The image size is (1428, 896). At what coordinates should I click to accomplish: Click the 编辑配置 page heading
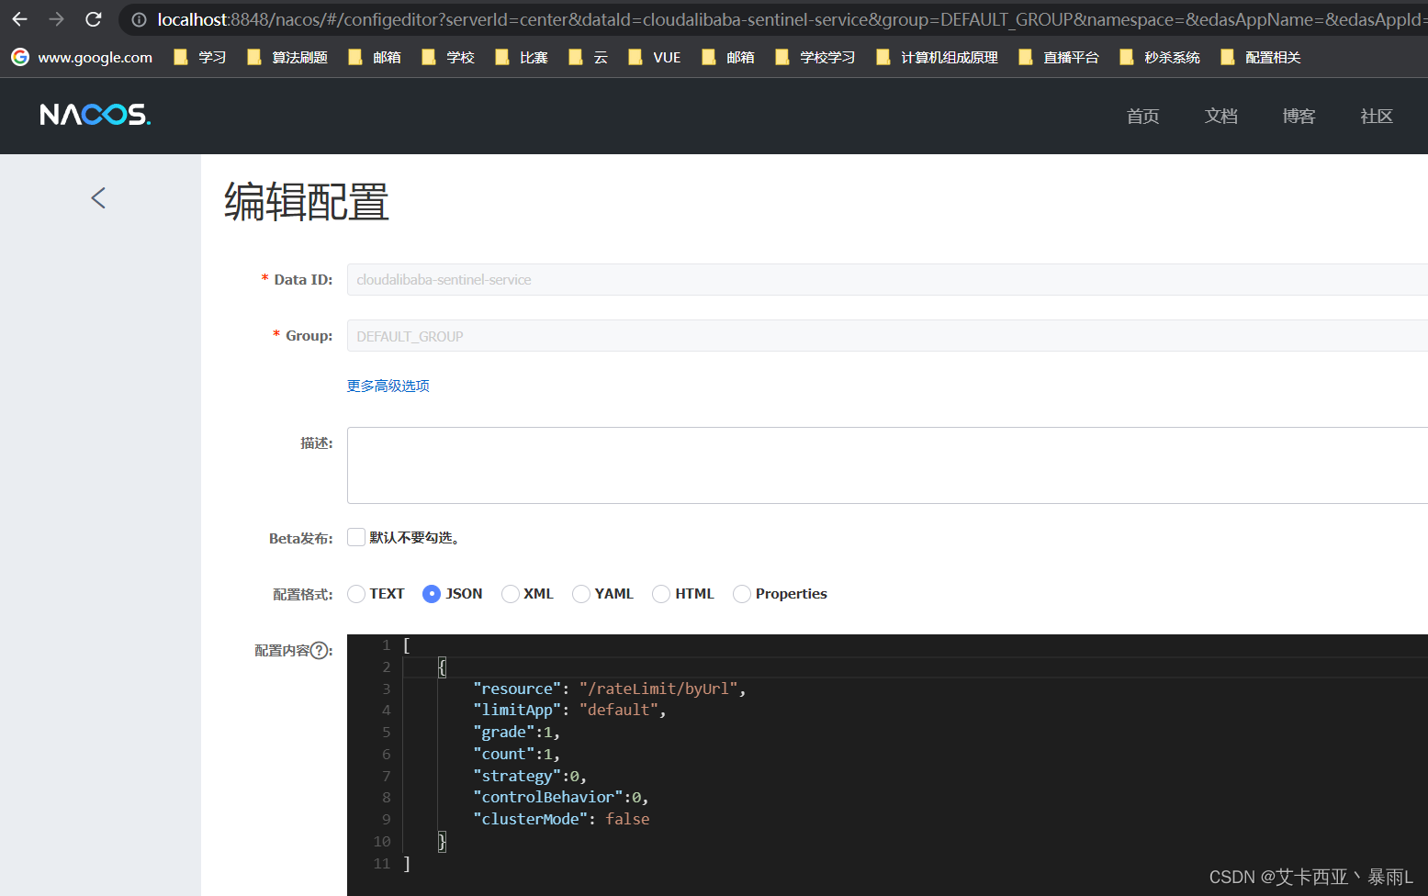307,202
